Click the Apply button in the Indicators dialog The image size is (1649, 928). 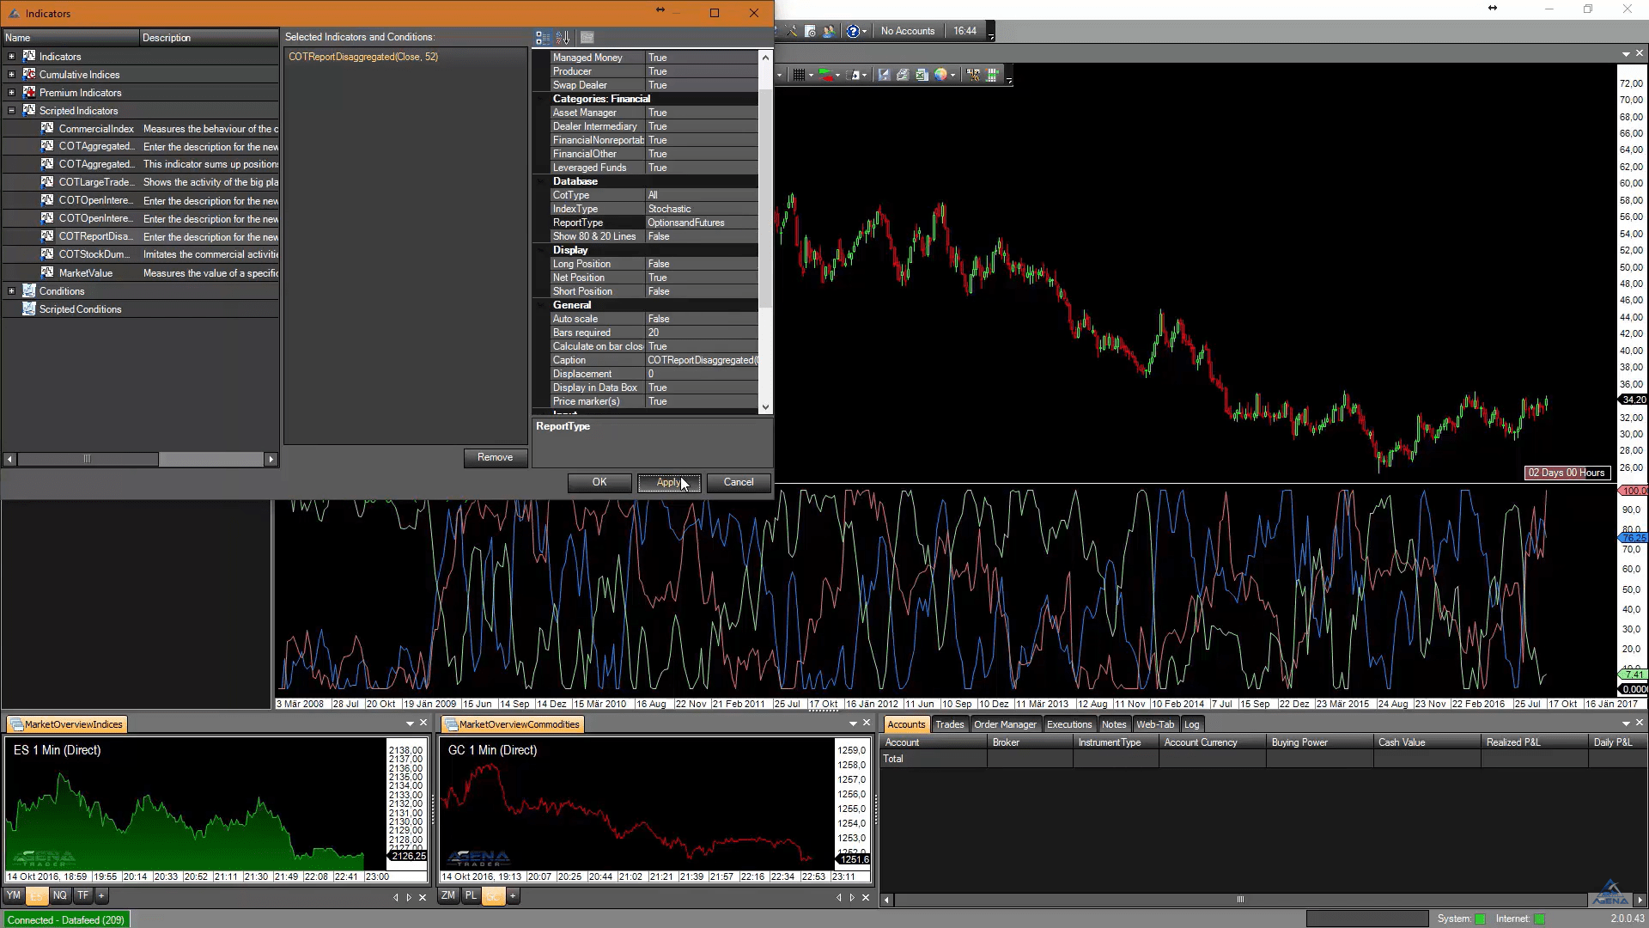(669, 482)
